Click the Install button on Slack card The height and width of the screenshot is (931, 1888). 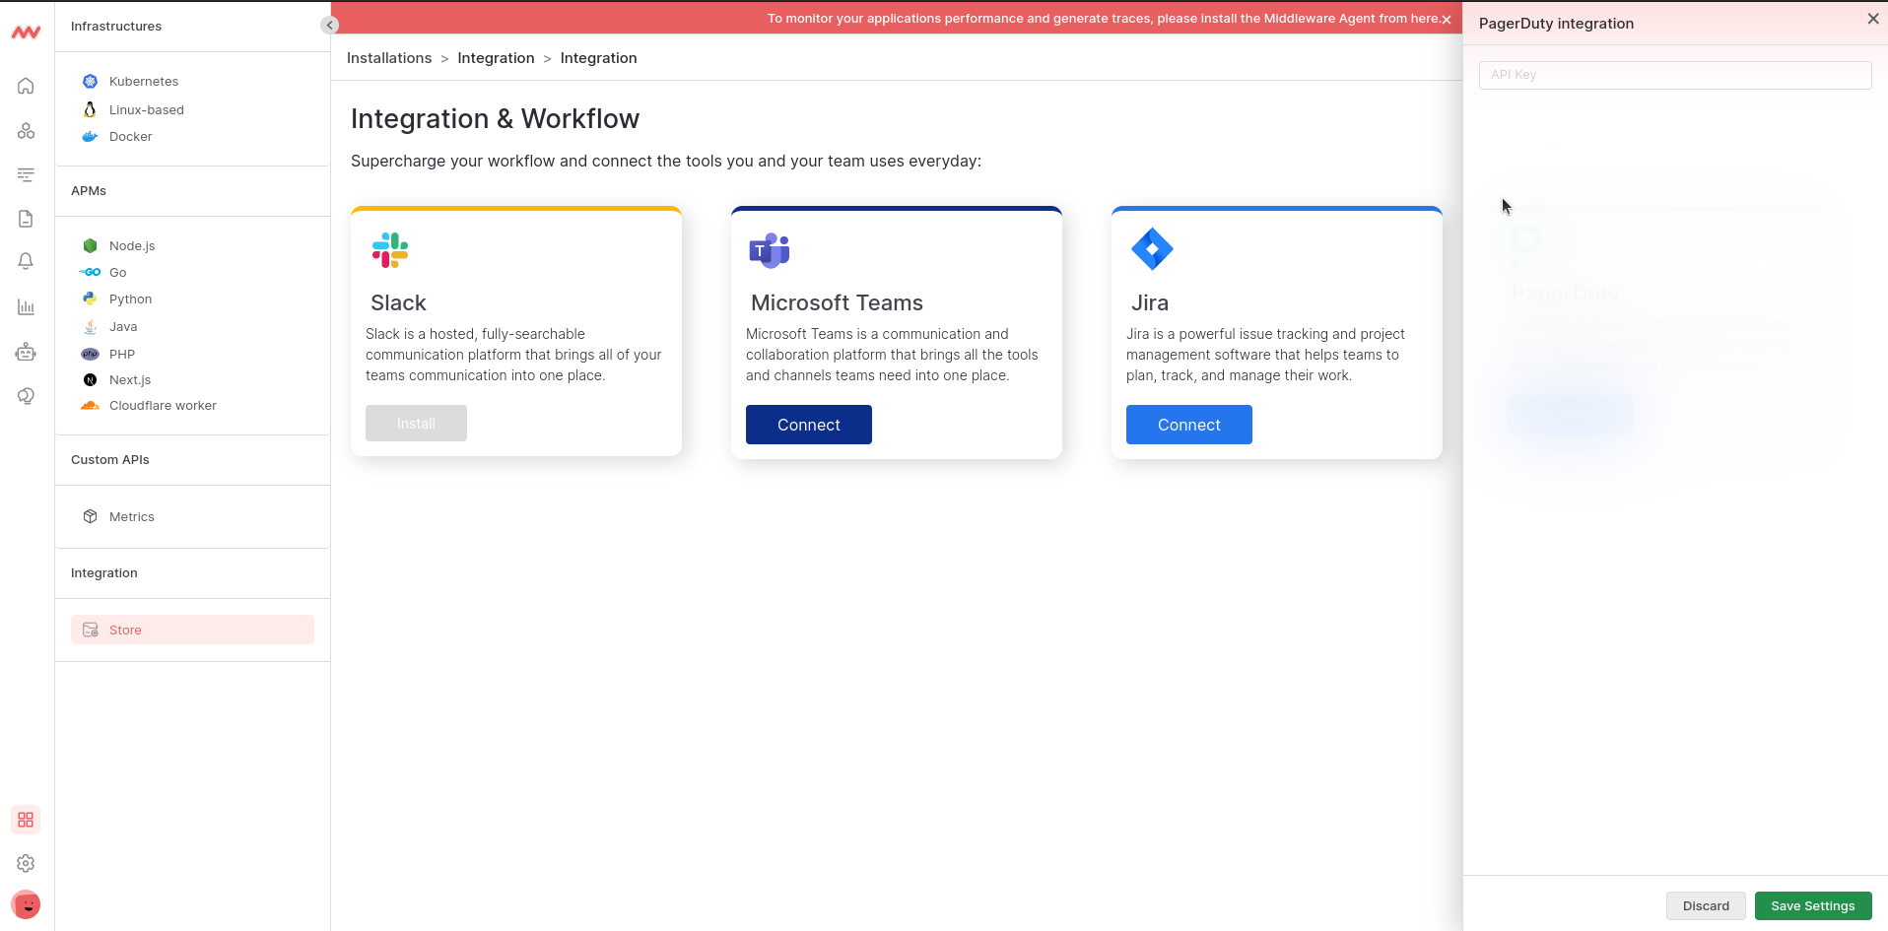point(416,423)
